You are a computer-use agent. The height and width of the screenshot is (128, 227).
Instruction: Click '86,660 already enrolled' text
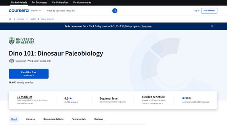pos(21,82)
